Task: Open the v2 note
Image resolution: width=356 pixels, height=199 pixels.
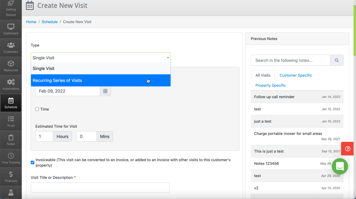Action: (297, 188)
